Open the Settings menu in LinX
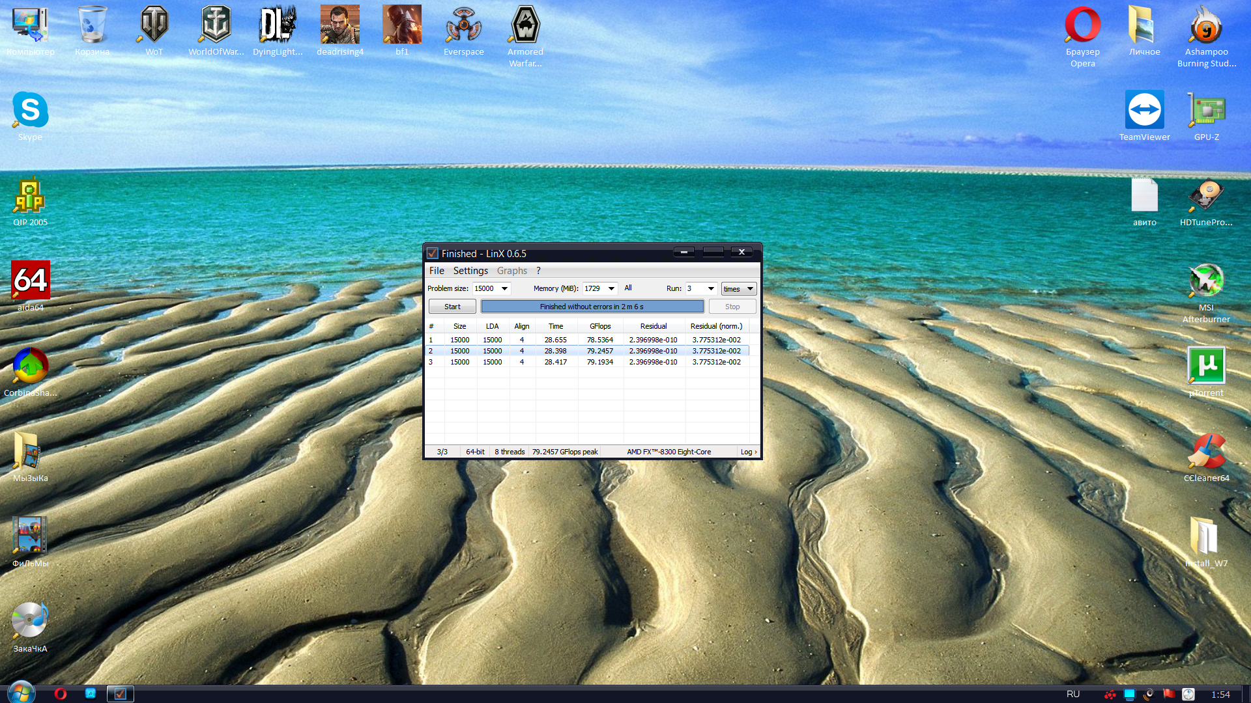This screenshot has width=1251, height=703. [470, 271]
